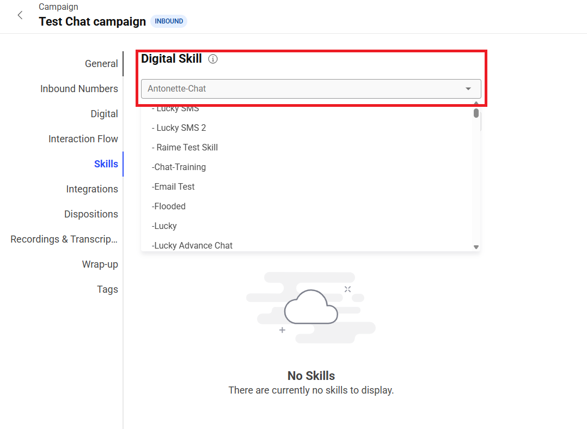Collapse the Antonette-Chat dropdown arrow
This screenshot has width=587, height=429.
[x=468, y=89]
